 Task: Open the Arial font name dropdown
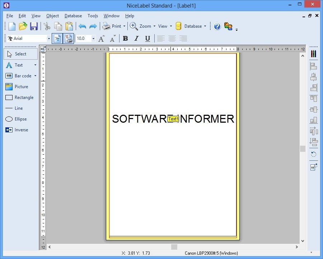(x=49, y=38)
